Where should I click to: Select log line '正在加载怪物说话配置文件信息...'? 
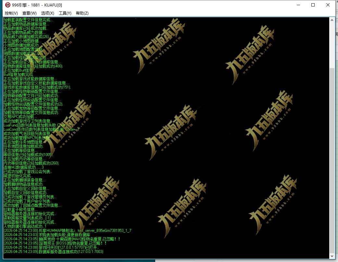coord(32,100)
